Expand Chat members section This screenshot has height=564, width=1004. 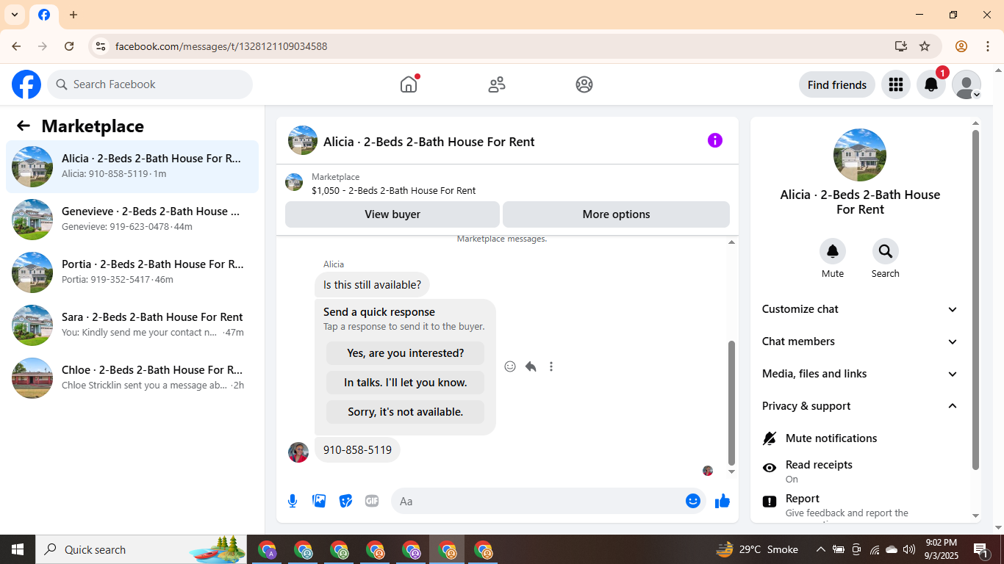pyautogui.click(x=860, y=341)
